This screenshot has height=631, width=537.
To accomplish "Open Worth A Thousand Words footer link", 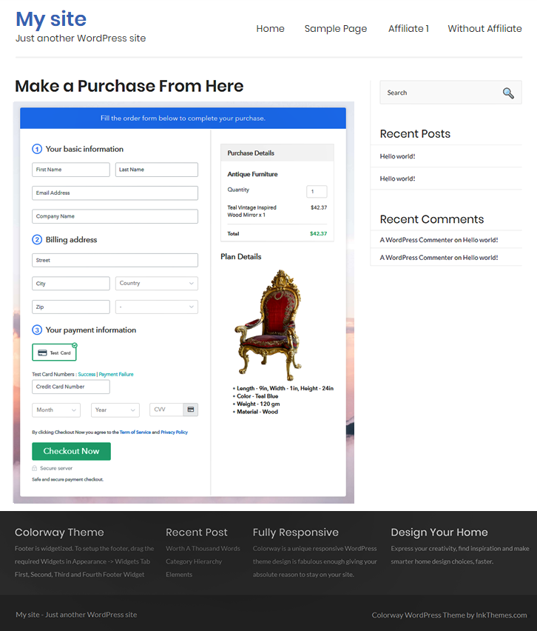I will [x=203, y=549].
